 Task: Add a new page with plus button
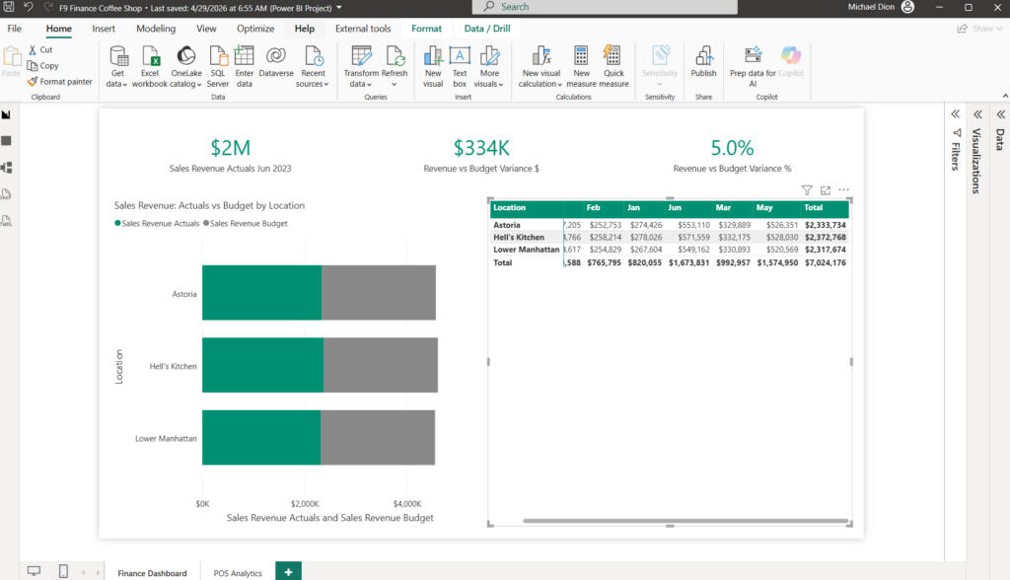click(289, 572)
